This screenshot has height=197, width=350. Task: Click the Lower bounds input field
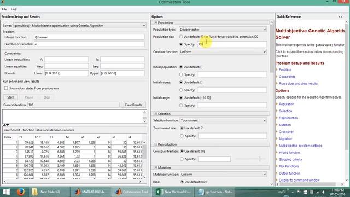point(66,73)
